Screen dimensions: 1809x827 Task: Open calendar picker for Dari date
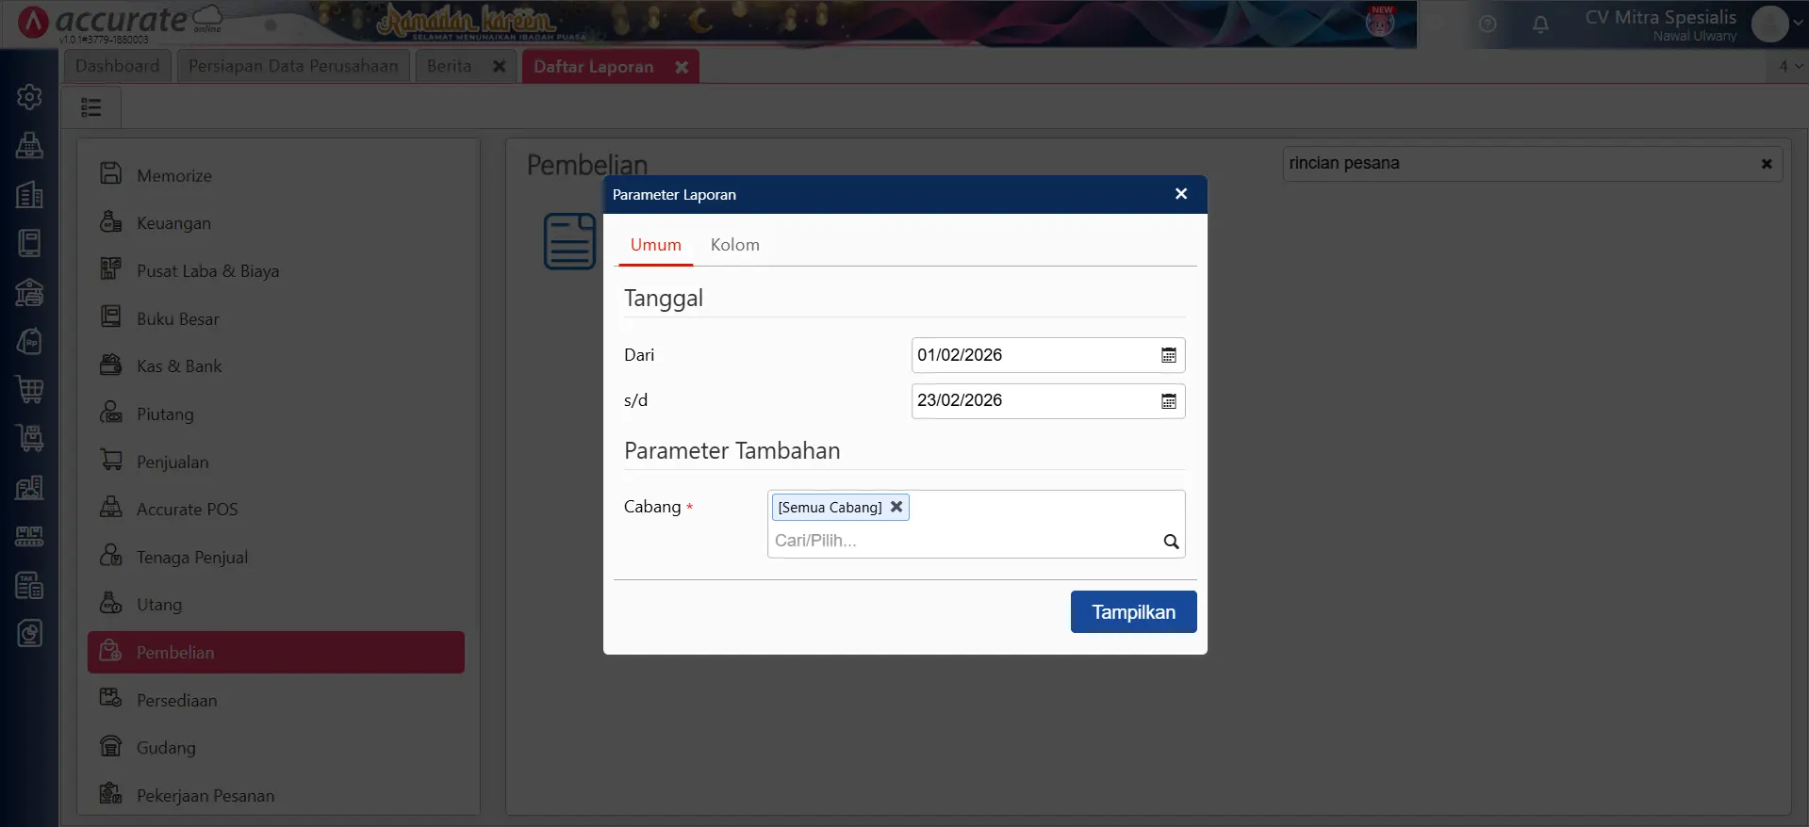[1168, 355]
